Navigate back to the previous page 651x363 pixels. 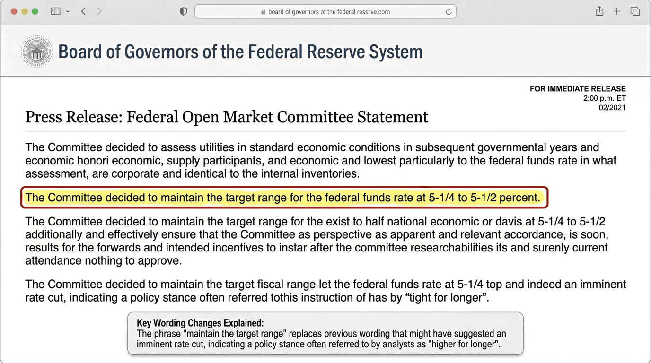[x=83, y=11]
